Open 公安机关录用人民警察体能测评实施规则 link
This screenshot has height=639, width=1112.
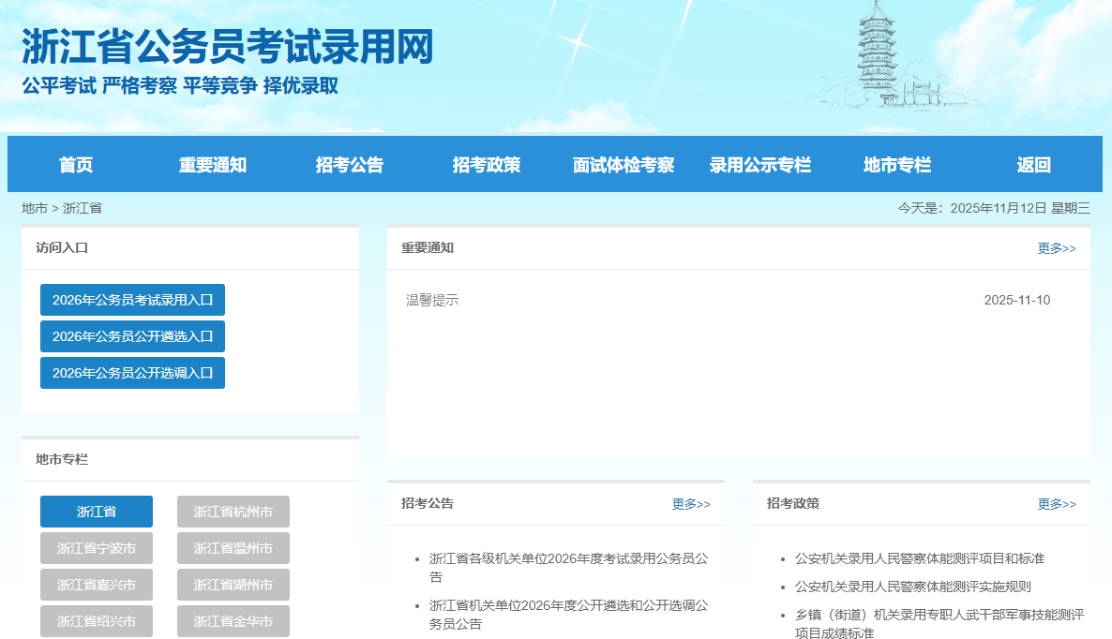point(912,587)
